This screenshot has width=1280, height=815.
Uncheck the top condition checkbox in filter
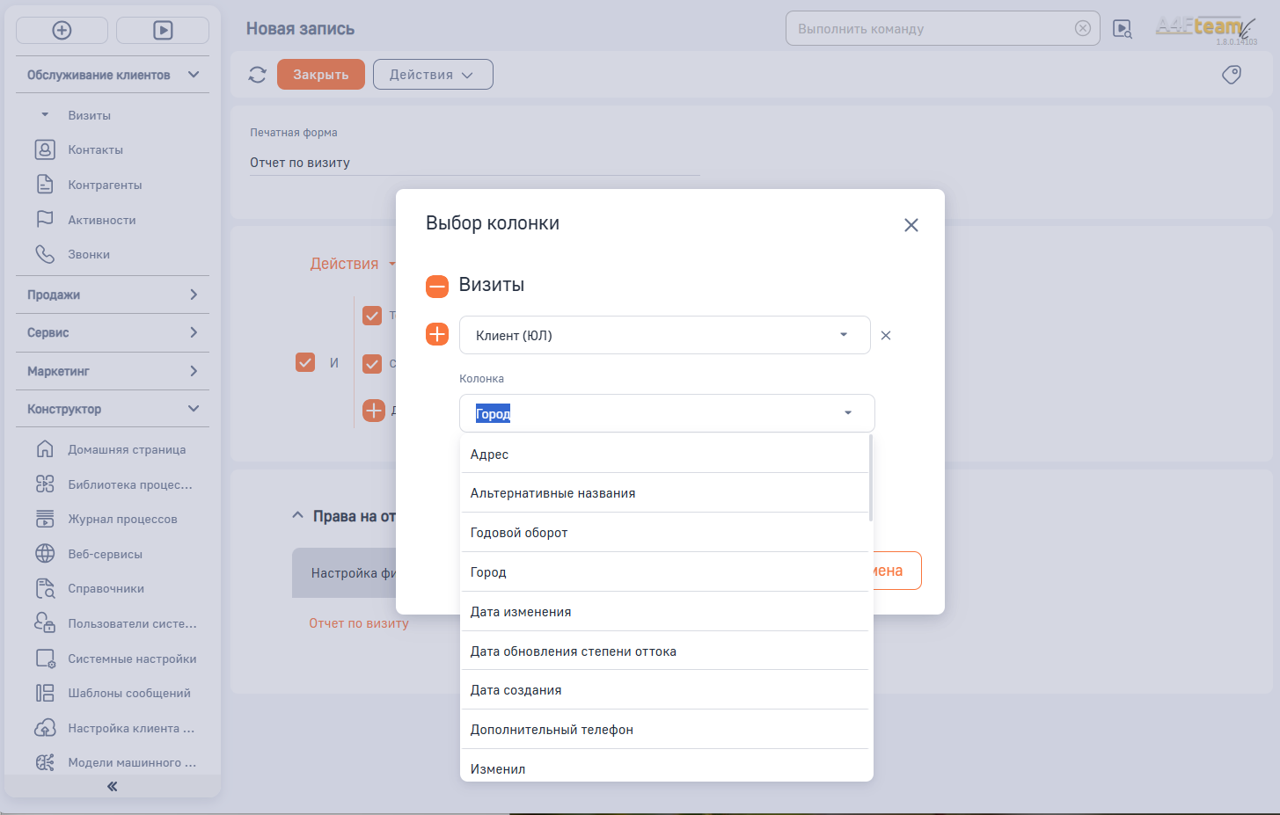[x=372, y=315]
